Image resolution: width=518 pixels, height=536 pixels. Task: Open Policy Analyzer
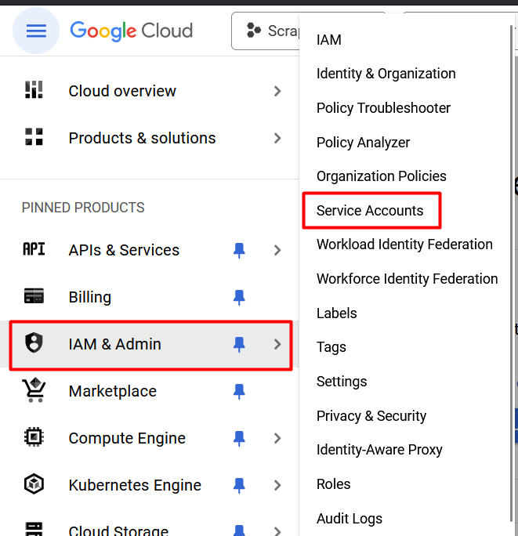pyautogui.click(x=363, y=142)
